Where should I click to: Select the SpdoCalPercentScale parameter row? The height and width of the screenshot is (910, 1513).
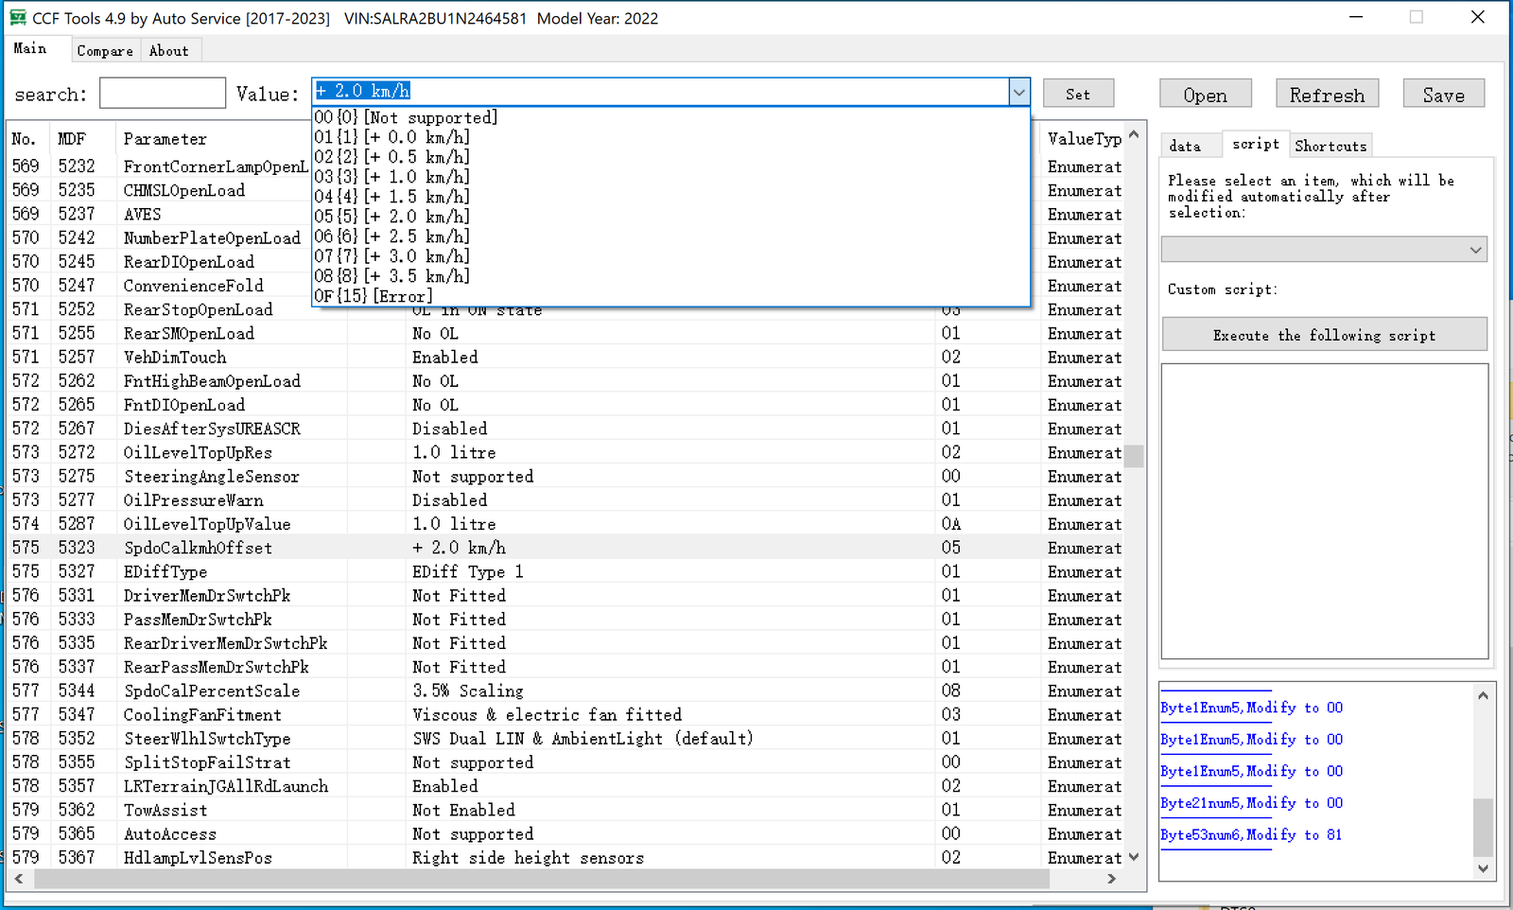point(567,691)
